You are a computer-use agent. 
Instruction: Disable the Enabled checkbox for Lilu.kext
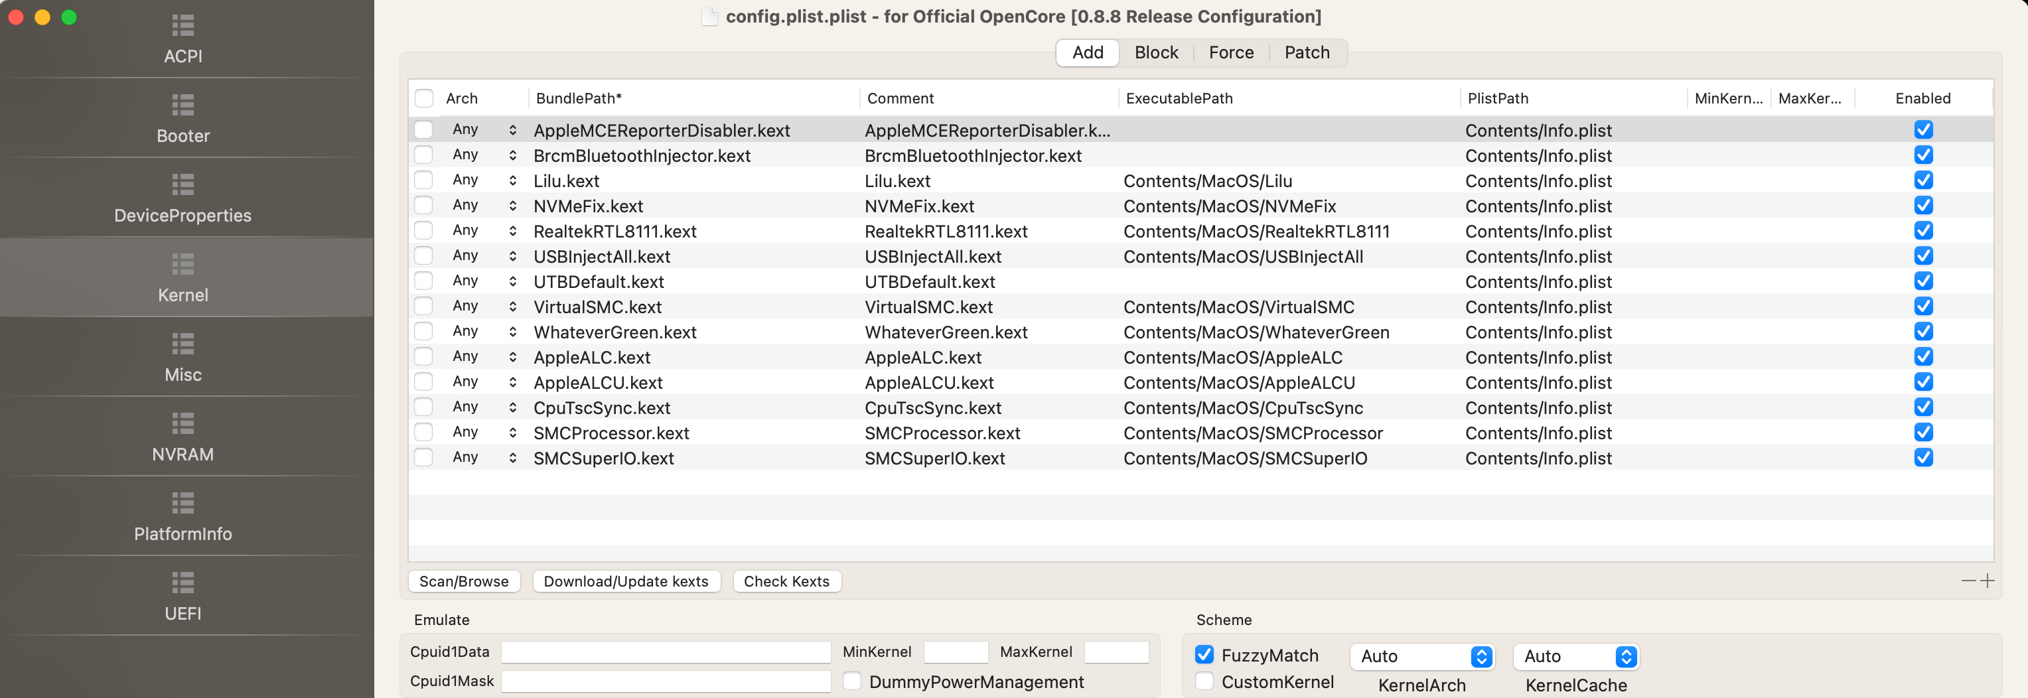point(1922,180)
